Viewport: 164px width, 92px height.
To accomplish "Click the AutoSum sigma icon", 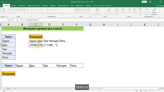I will point(140,9).
